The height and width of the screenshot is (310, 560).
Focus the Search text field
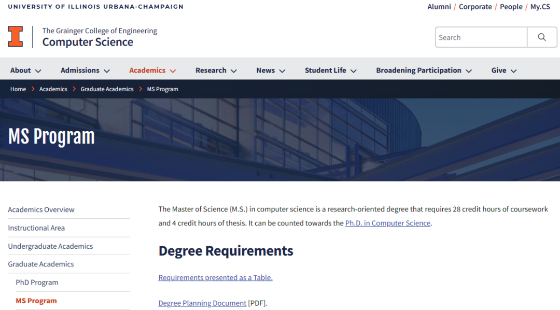click(481, 37)
